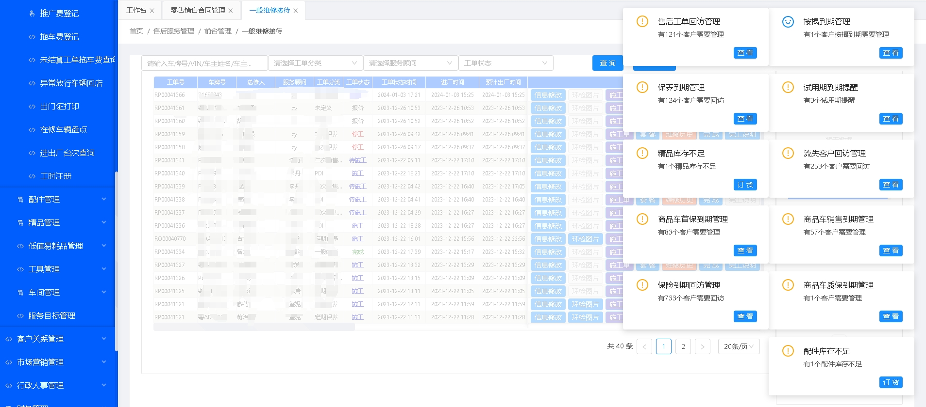Open 推广费登记 sidebar item
Screen dimensions: 926x407
tap(59, 14)
